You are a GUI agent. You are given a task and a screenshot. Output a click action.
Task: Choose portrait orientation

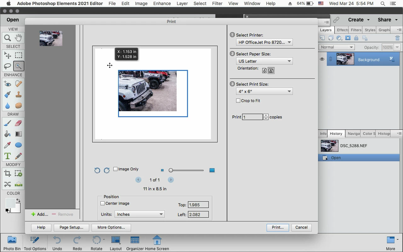[x=264, y=71]
